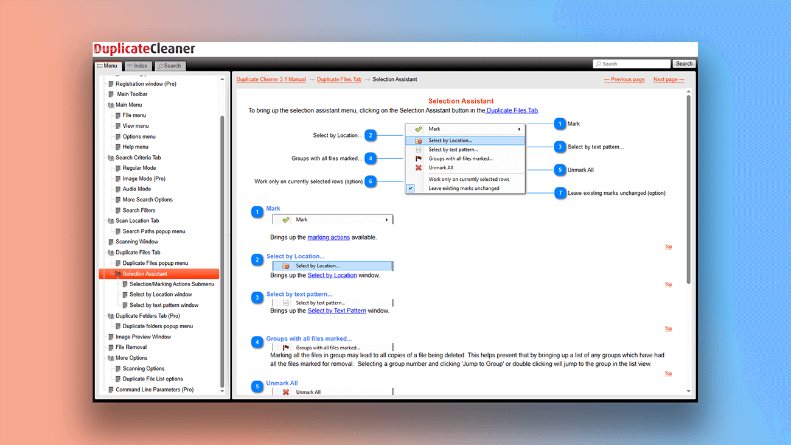791x445 pixels.
Task: Click the Unmark All icon near step 5
Action: point(285,392)
